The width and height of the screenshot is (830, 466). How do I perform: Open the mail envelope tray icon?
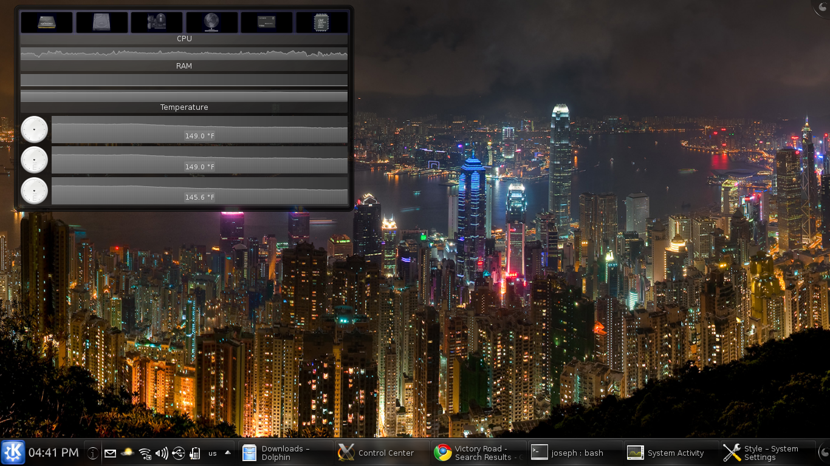point(110,453)
